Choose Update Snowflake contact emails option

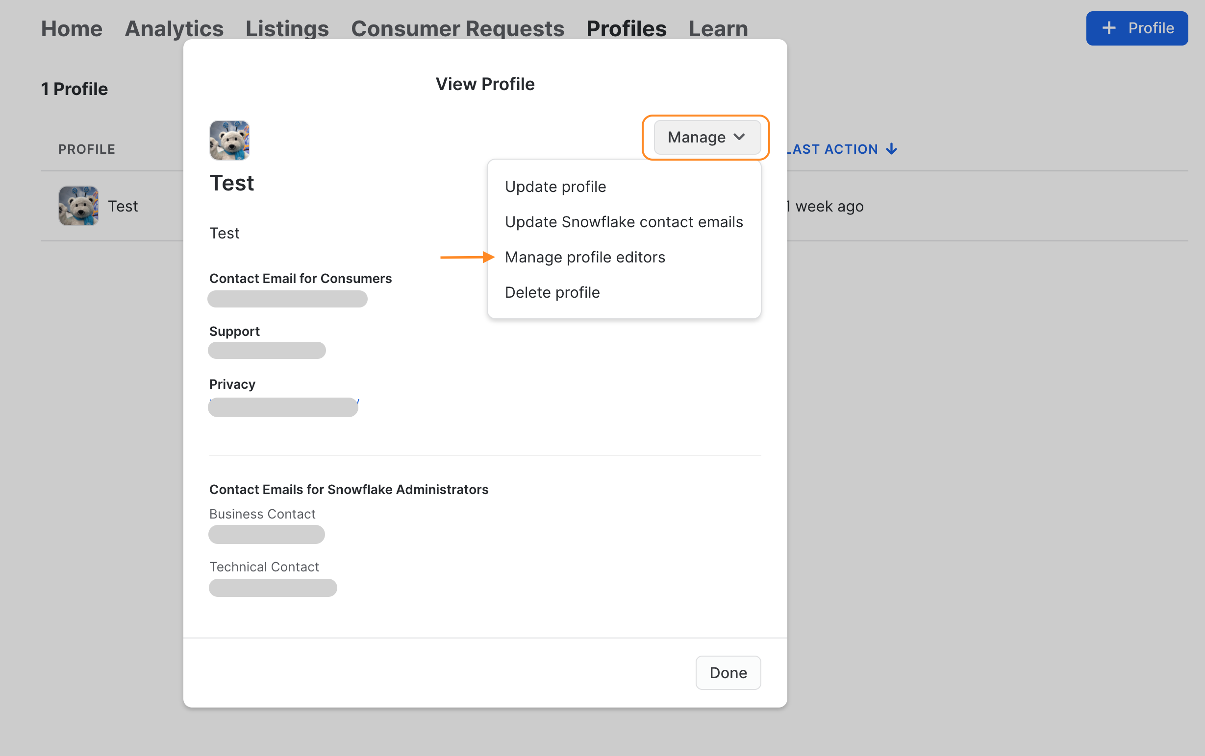coord(624,222)
